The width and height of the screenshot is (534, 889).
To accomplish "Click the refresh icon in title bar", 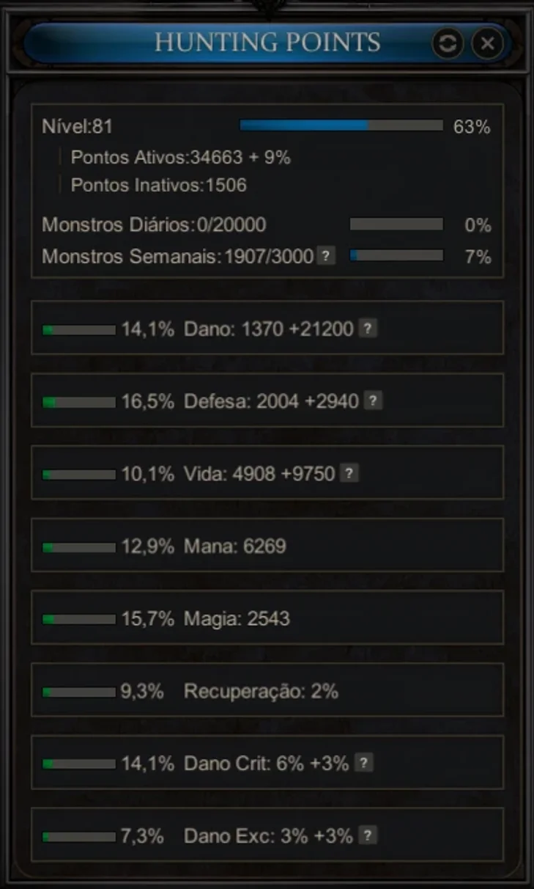I will (447, 44).
